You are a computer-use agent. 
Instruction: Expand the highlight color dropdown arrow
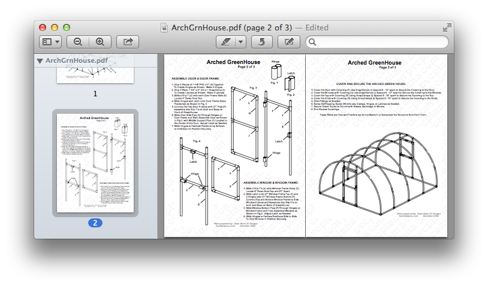(x=240, y=42)
